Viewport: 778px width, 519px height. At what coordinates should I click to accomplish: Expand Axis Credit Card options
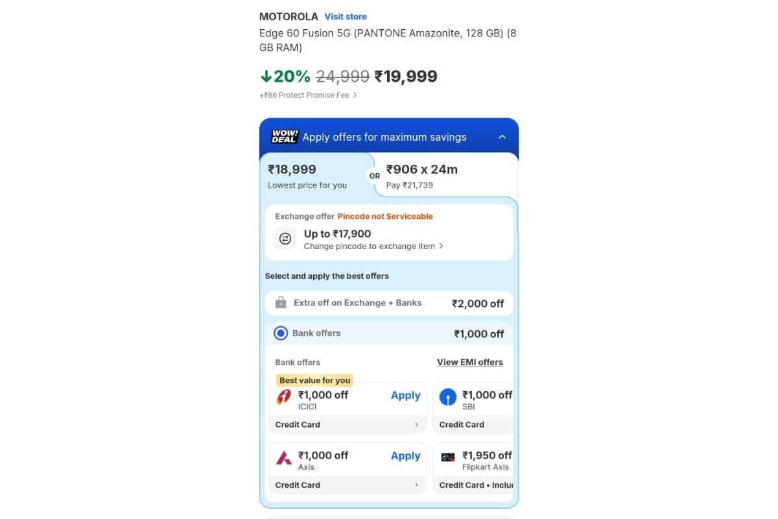click(348, 485)
